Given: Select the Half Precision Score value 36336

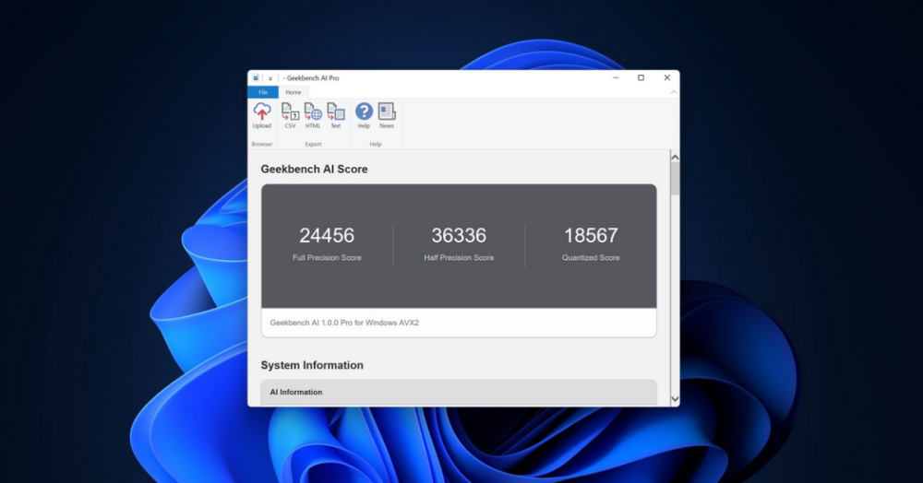Looking at the screenshot, I should pyautogui.click(x=459, y=236).
